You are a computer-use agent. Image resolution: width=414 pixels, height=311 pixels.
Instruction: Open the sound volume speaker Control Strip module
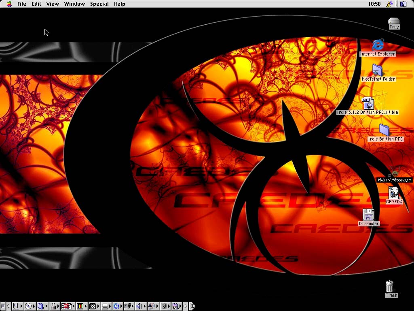point(141,306)
